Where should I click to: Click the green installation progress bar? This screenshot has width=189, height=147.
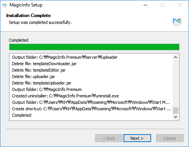click(x=94, y=47)
